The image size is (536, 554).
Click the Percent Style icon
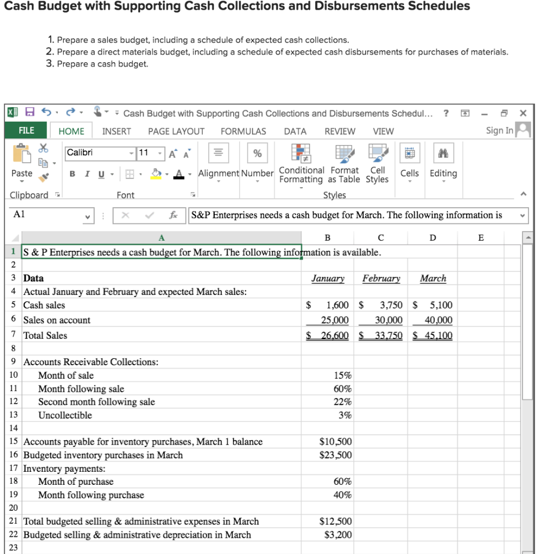pos(257,153)
